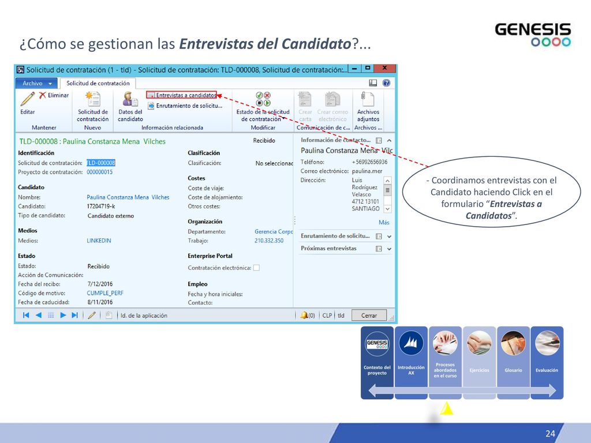Open the Archivo menu

pos(36,83)
